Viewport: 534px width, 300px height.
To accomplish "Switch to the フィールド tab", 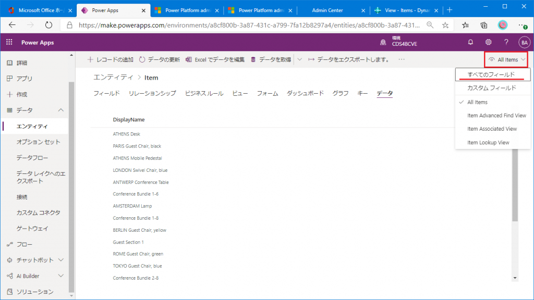I will pos(106,93).
